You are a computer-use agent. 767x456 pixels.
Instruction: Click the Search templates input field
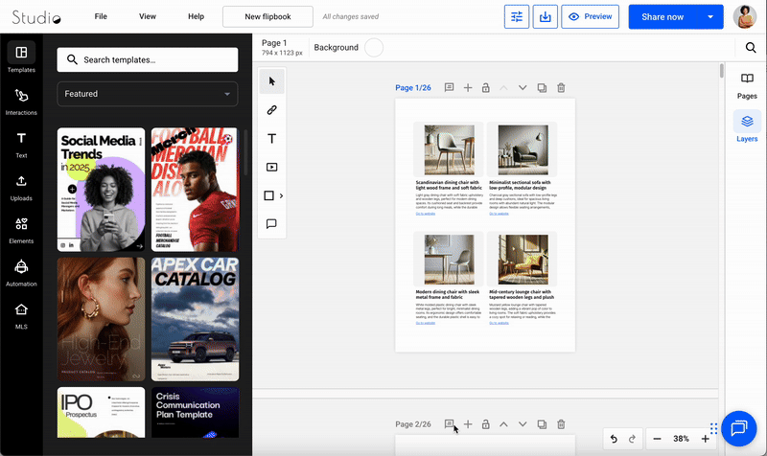coord(148,60)
